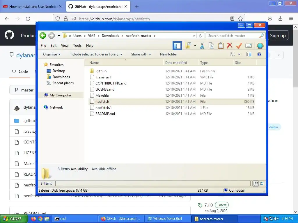This screenshot has height=223, width=298.
Task: Sort by the Size column header
Action: tap(244, 63)
